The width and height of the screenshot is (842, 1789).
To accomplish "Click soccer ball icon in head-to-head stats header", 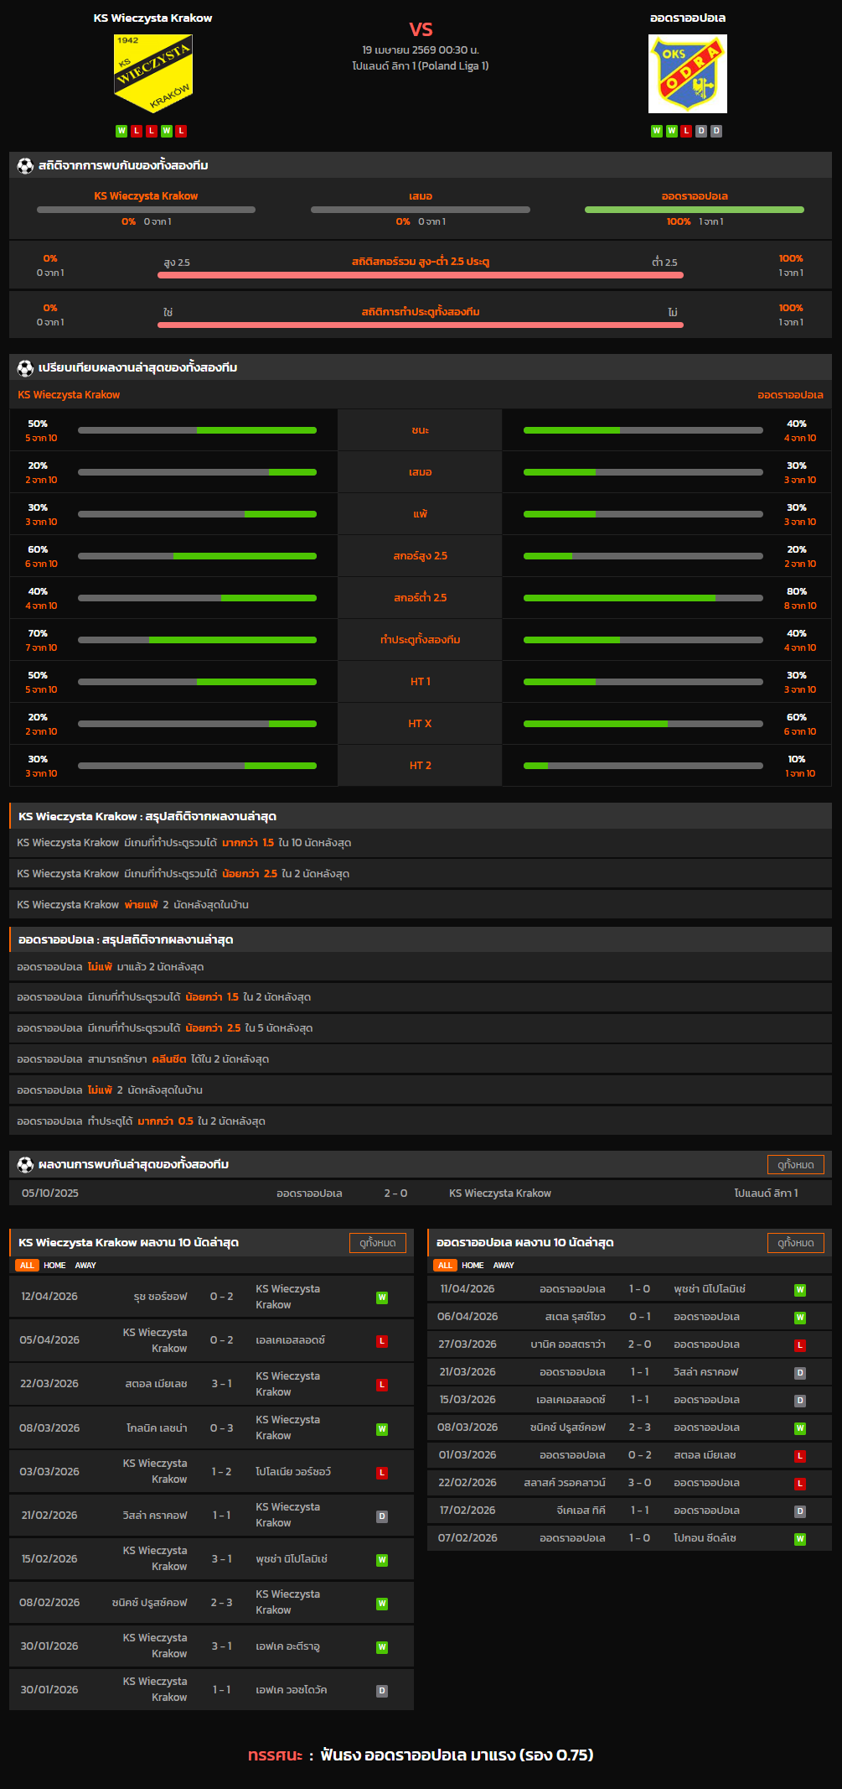I will pos(25,165).
